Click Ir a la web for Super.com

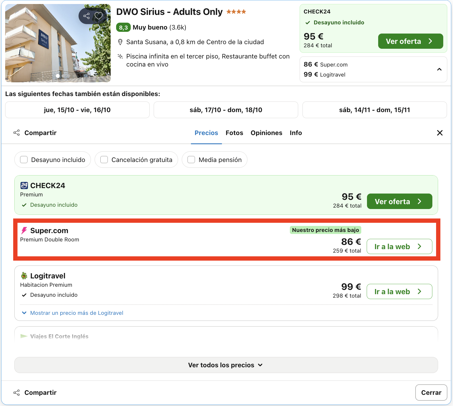[399, 247]
